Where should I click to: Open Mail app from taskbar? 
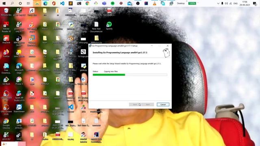point(130,3)
